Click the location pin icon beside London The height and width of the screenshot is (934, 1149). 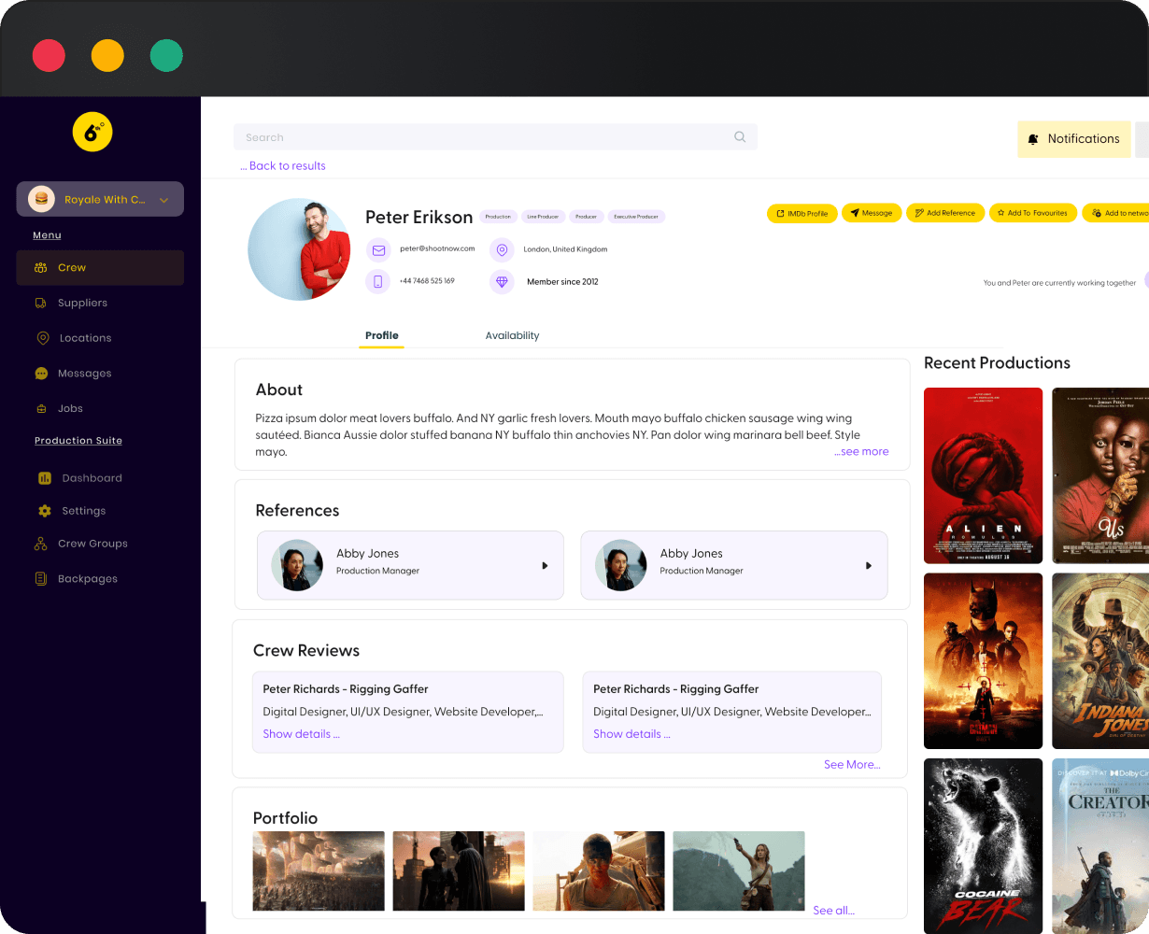(x=503, y=250)
